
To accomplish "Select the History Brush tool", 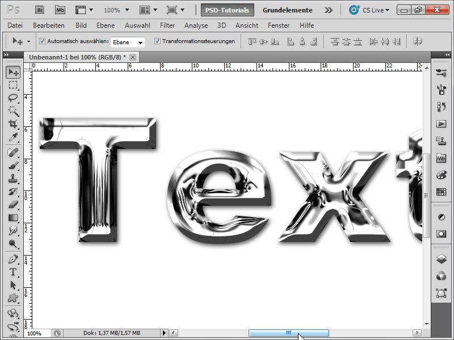I will [x=13, y=192].
